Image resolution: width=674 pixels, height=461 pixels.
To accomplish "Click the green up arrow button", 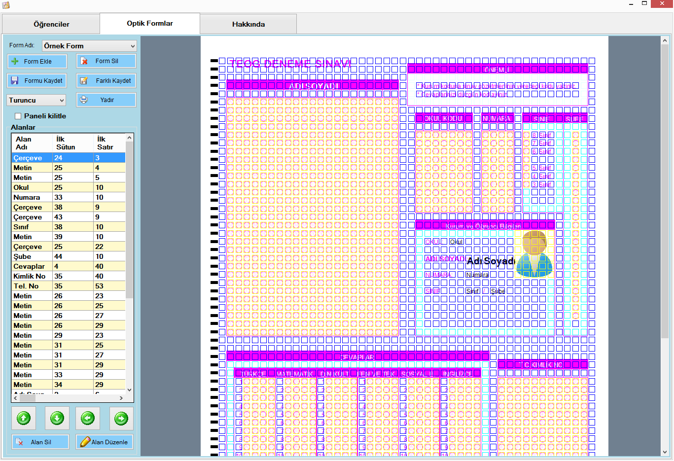I will (x=24, y=419).
